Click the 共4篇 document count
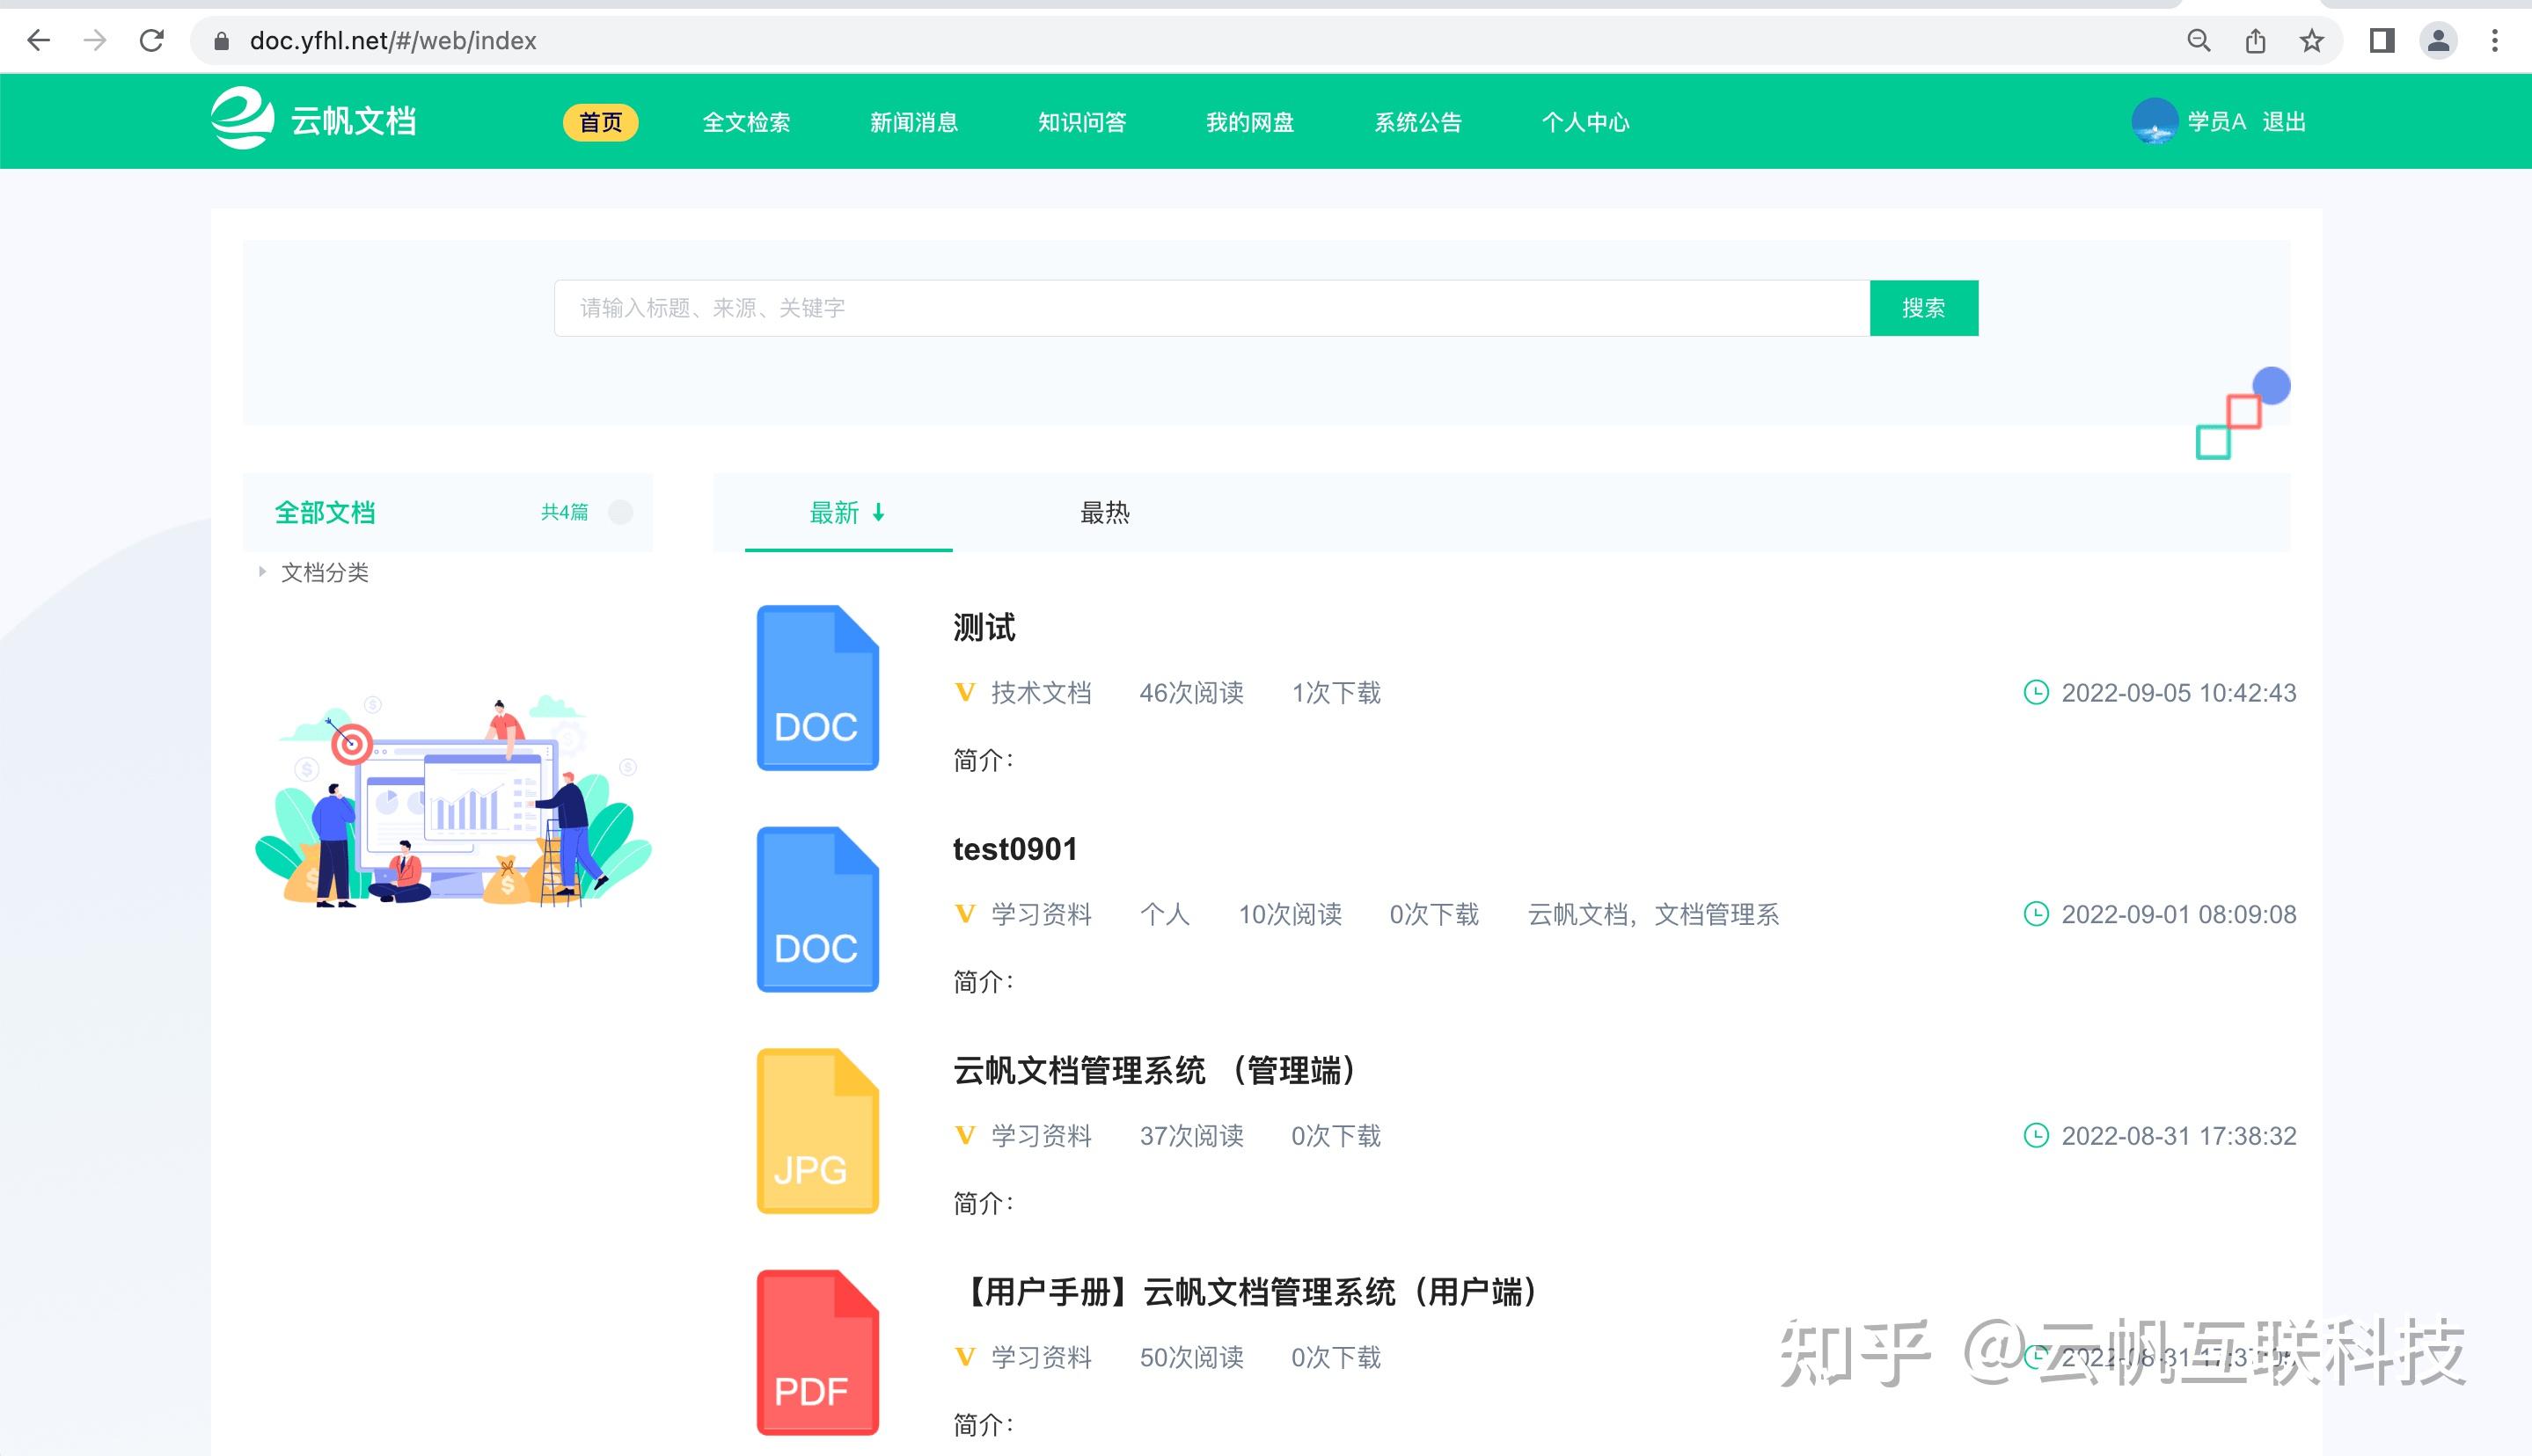Viewport: 2532px width, 1456px height. (x=564, y=512)
